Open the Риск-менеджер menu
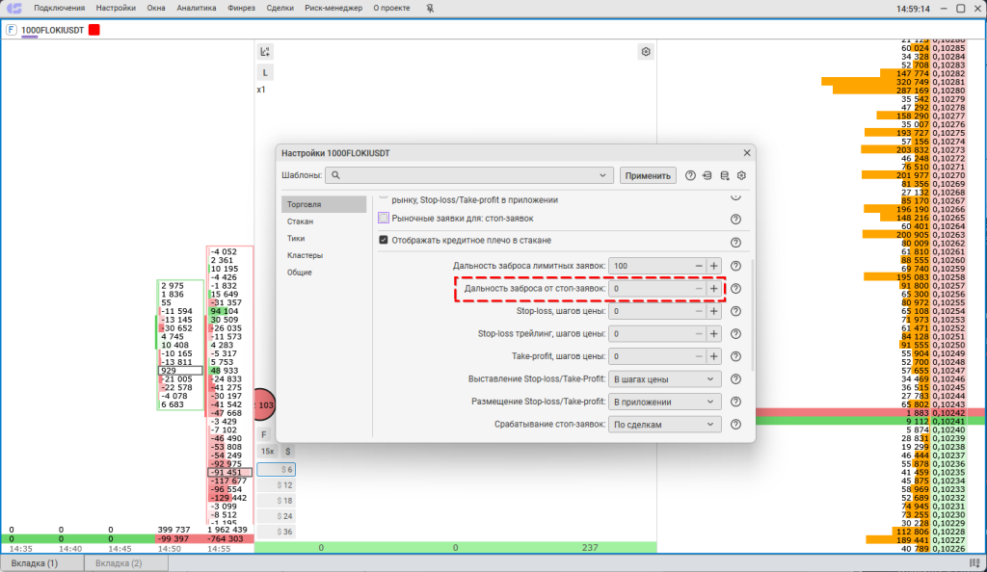Viewport: 987px width, 572px height. point(333,9)
